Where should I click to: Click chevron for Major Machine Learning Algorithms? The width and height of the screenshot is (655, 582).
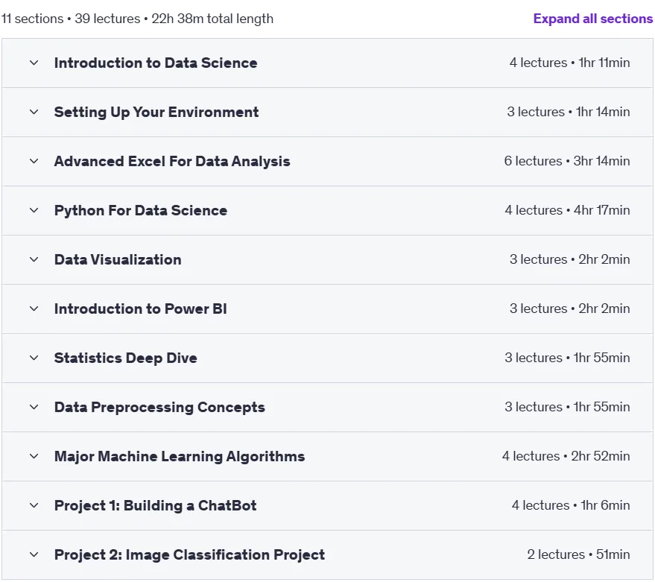point(34,456)
